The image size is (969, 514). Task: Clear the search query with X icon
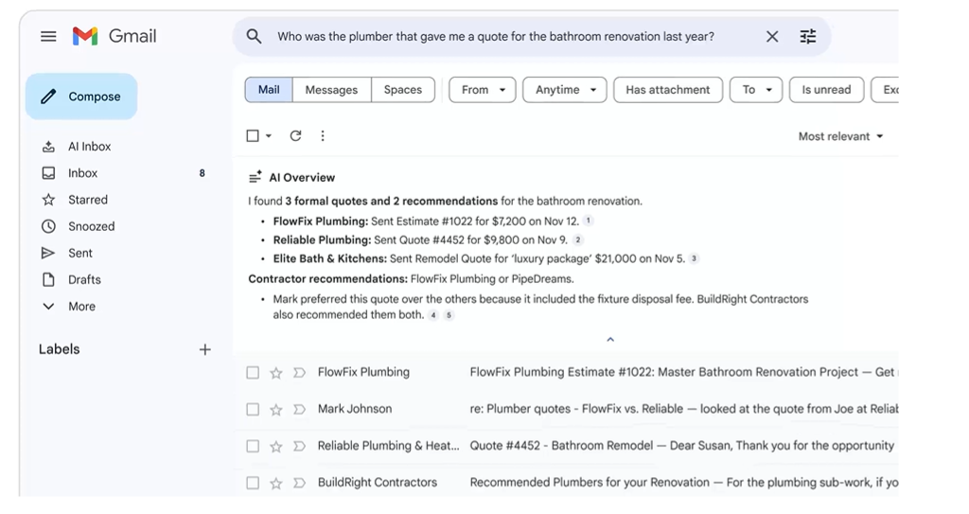coord(772,37)
